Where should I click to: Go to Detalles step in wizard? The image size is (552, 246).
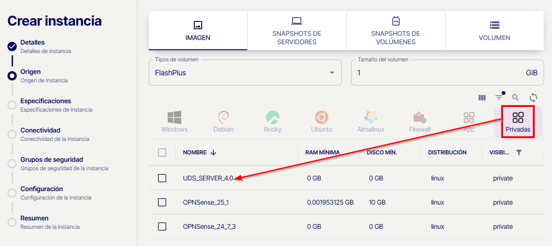coord(33,46)
